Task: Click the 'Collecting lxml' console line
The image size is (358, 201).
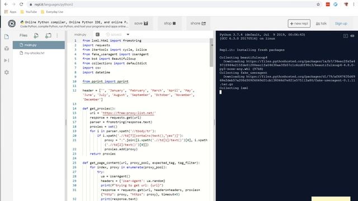Action: pos(234,88)
